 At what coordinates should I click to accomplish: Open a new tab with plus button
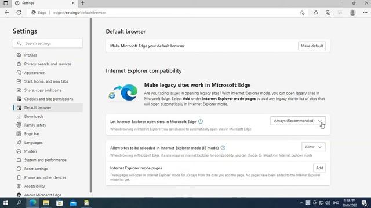(82, 3)
